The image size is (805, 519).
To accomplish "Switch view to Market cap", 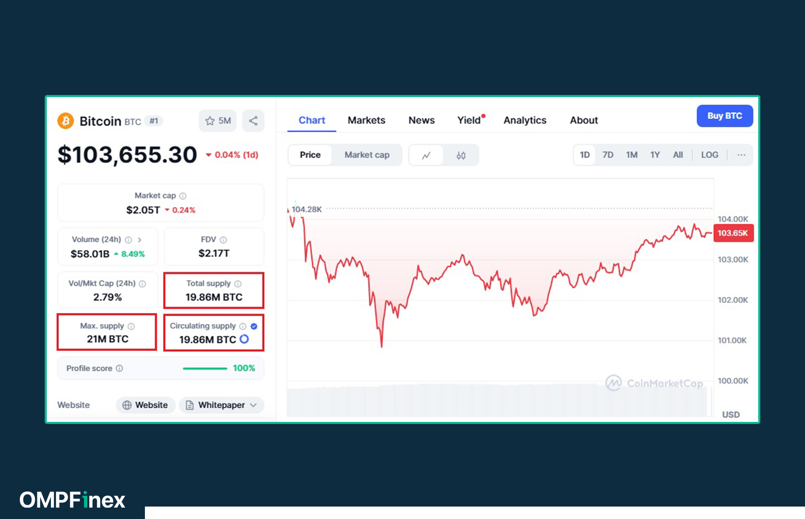I will tap(367, 155).
